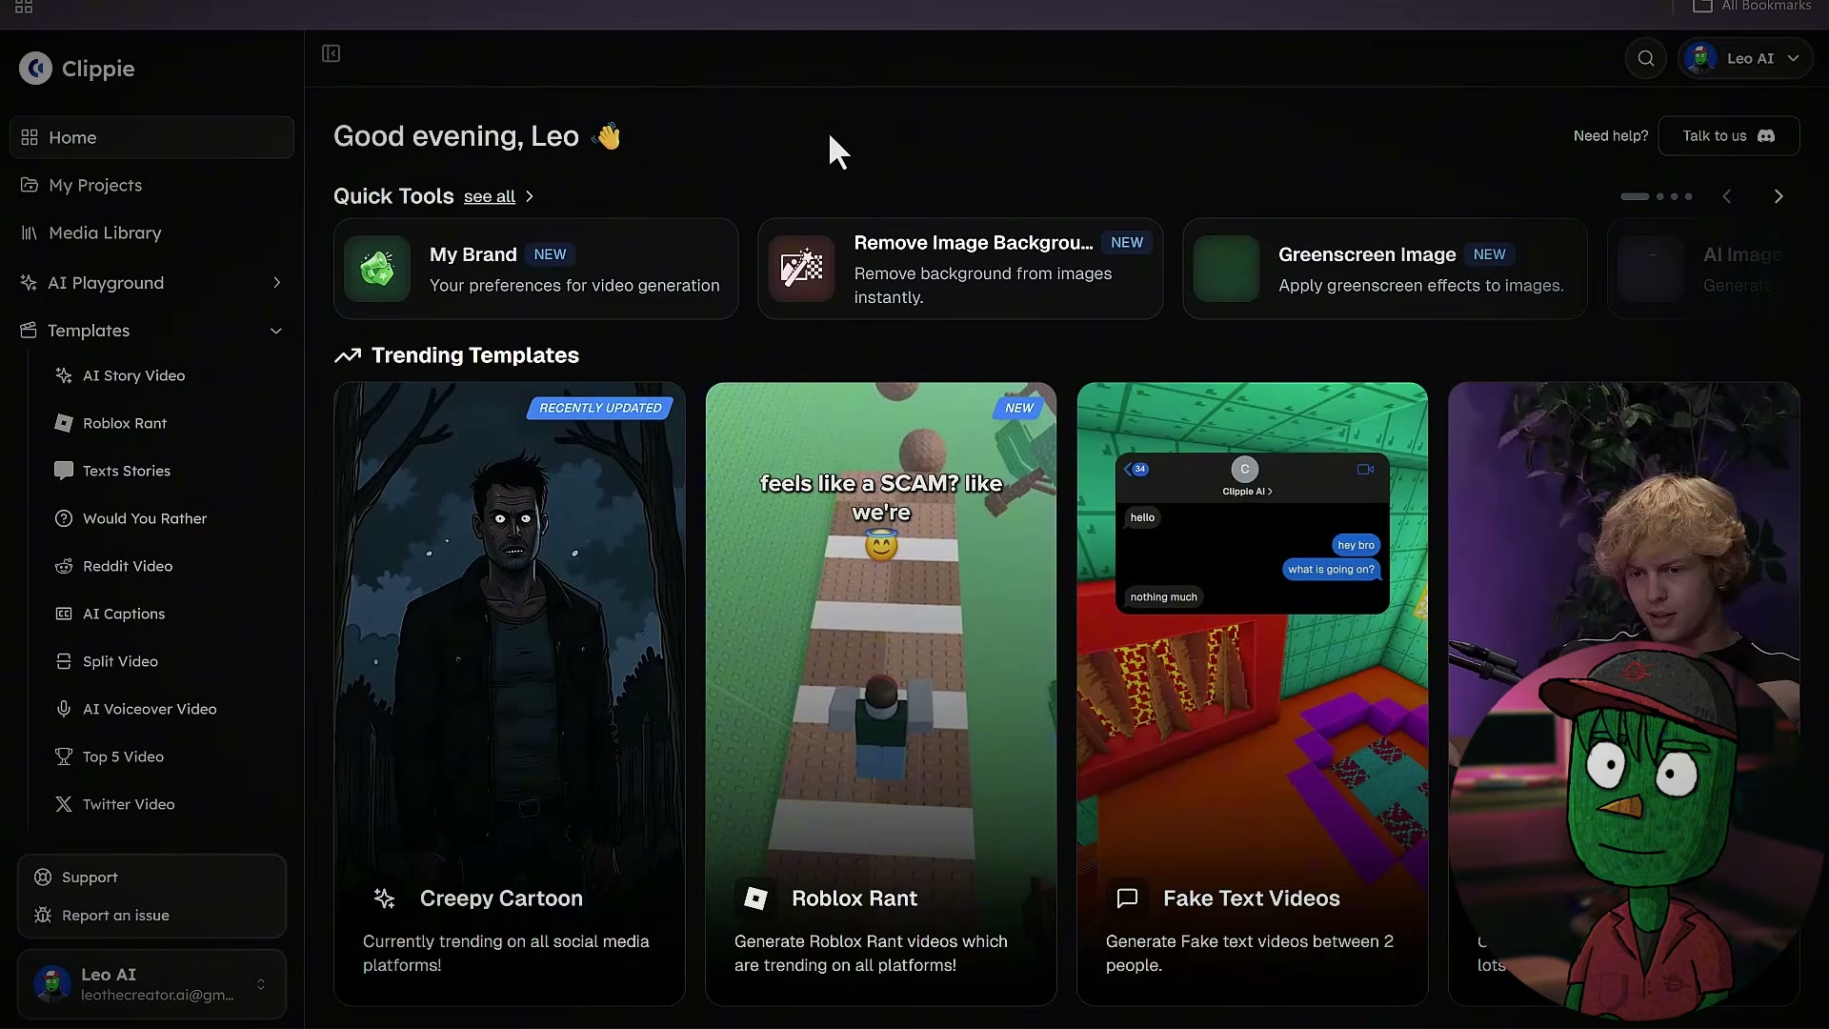This screenshot has width=1829, height=1029.
Task: Click the Trending Templates arrow icon
Action: click(348, 356)
